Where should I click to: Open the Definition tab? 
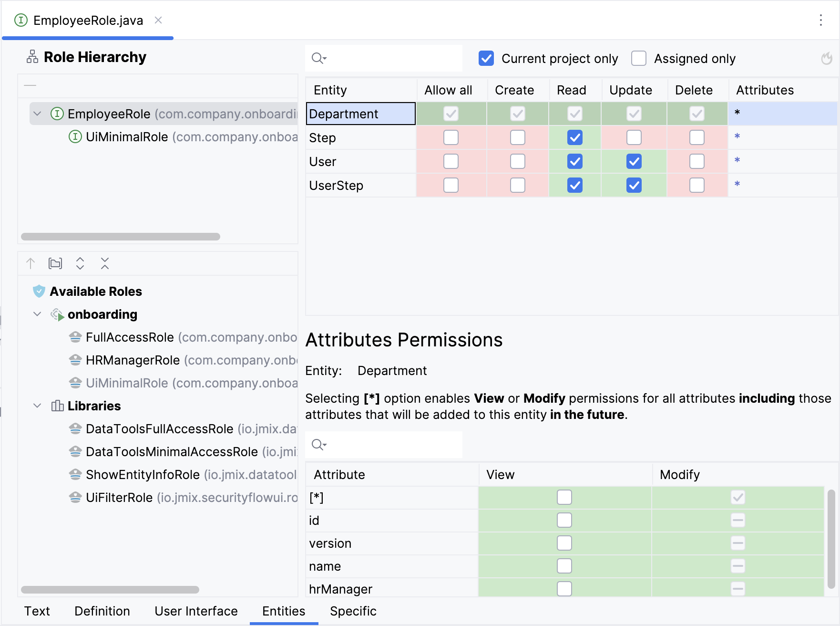coord(102,611)
